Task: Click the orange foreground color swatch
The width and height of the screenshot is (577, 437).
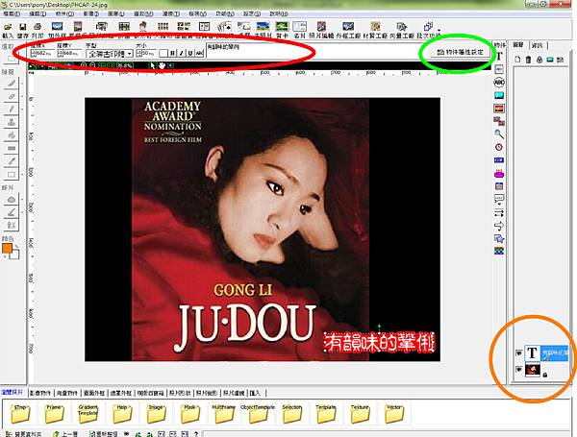Action: point(7,249)
